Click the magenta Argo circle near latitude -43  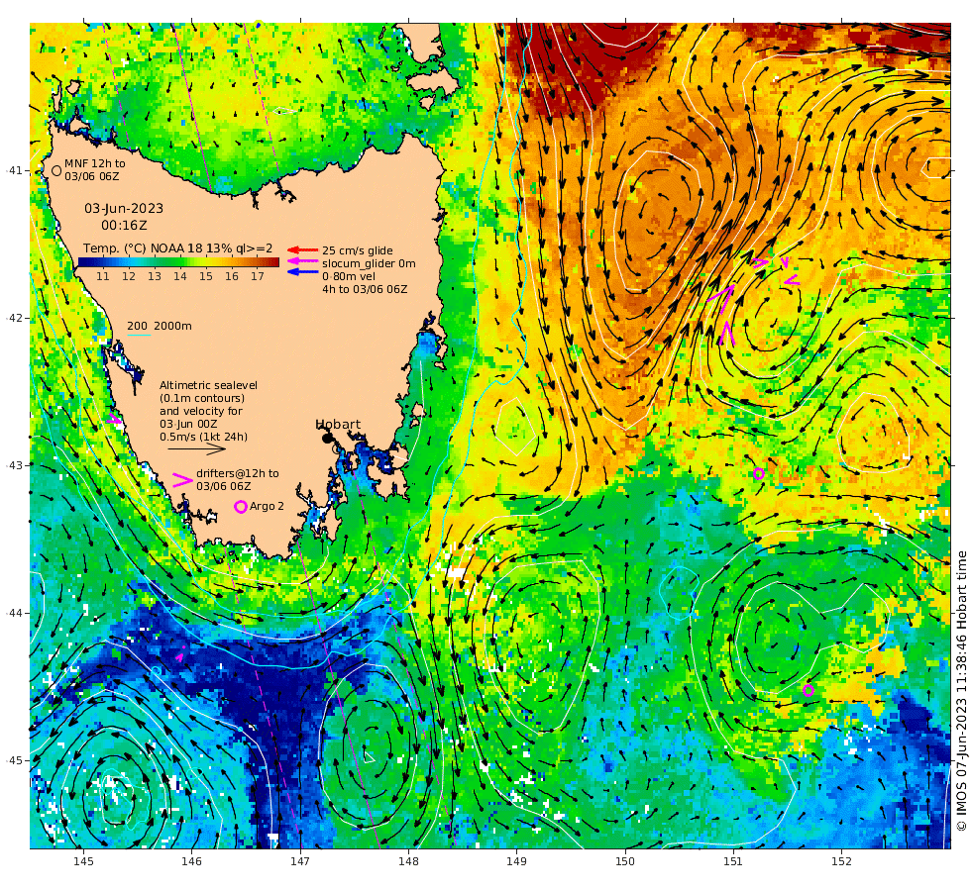pyautogui.click(x=759, y=474)
